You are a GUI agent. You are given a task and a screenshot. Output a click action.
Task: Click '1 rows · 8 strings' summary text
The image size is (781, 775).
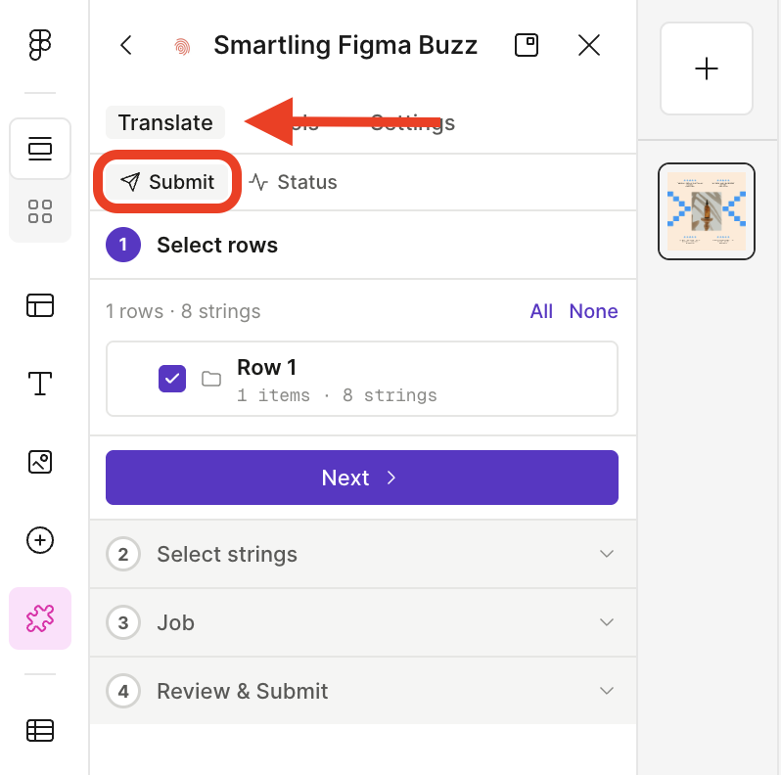pyautogui.click(x=183, y=311)
